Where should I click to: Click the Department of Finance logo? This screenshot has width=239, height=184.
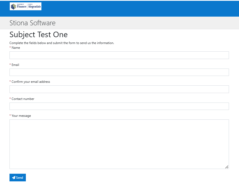tap(25, 6)
